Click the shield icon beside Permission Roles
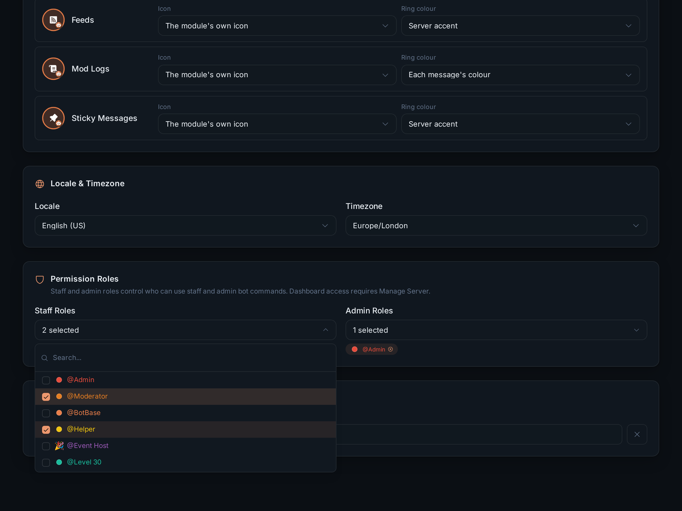Screen dimensions: 682x511 coord(40,279)
